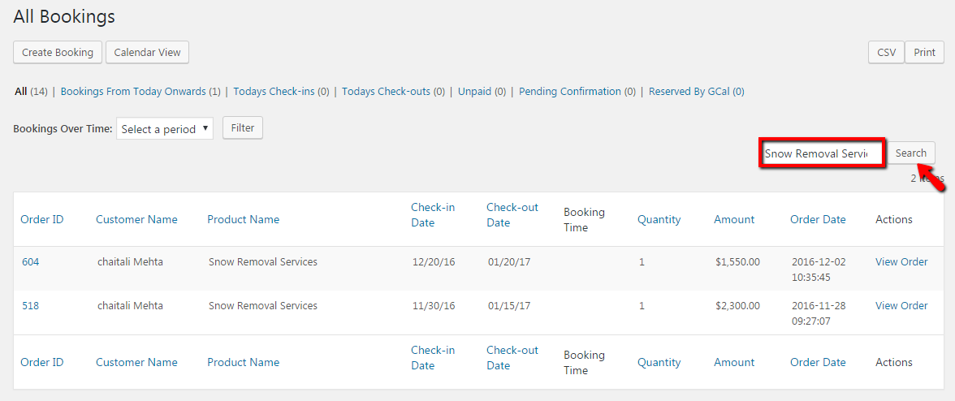Select Snow Removal Services in order 604 row

(262, 262)
